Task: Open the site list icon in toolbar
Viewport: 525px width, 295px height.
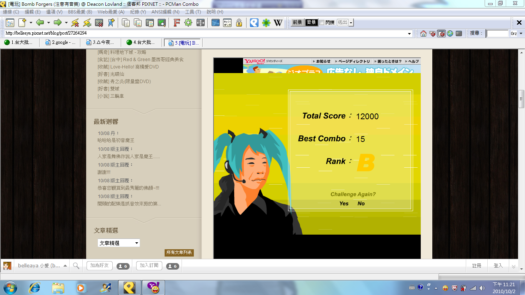Action: tap(10, 23)
